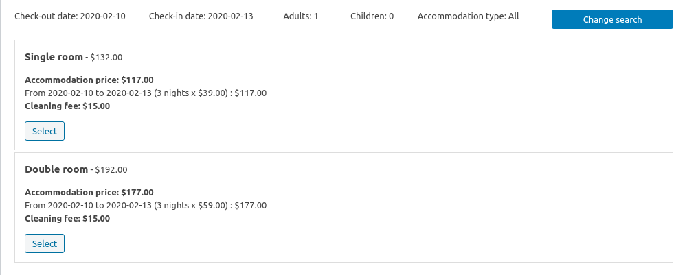Screen dimensions: 687x275
Task: Click the Check-in date 2020-02-13 label
Action: (x=201, y=16)
